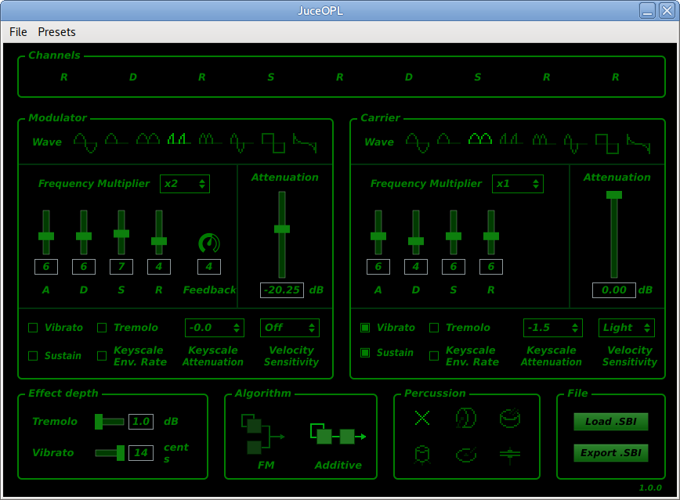Open the Presets menu
The image size is (680, 500).
click(x=57, y=32)
